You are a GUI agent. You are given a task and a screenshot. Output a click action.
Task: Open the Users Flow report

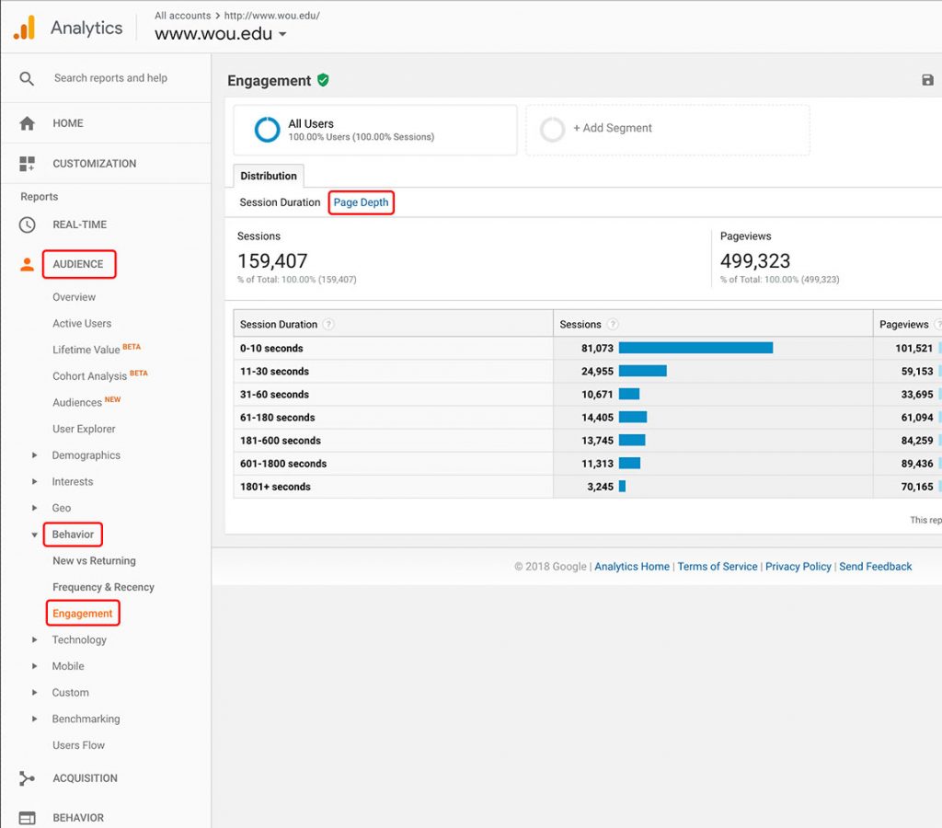79,746
